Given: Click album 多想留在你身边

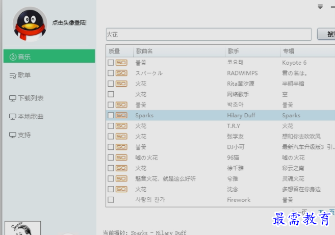Looking at the screenshot, I should click(x=301, y=189).
